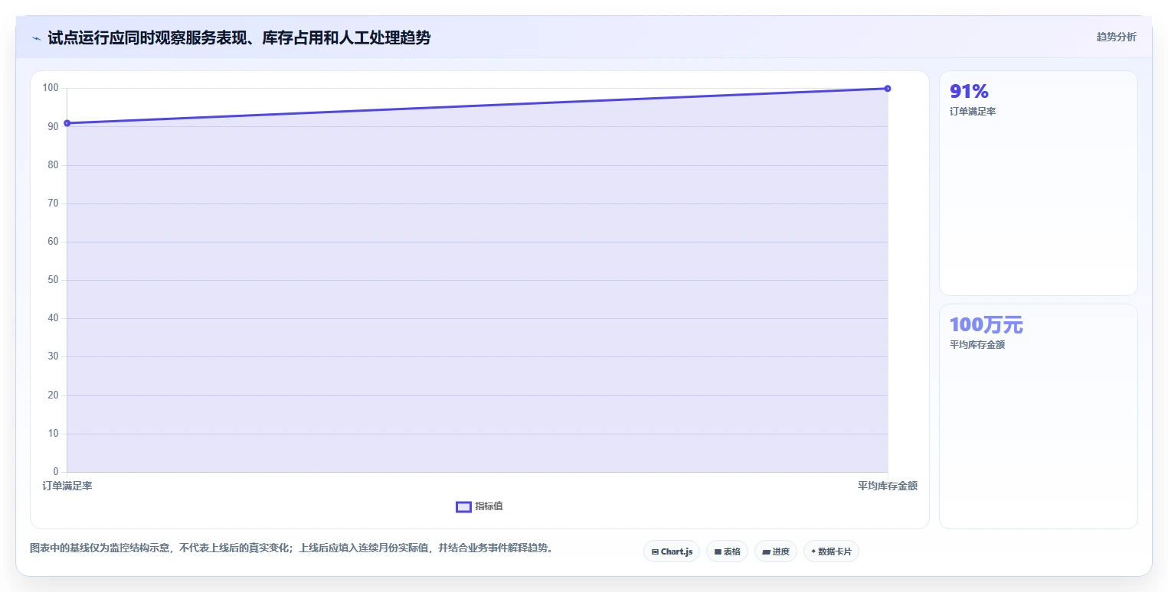Click the x-axis label 订单满足率
Viewport: 1168px width, 592px height.
67,486
